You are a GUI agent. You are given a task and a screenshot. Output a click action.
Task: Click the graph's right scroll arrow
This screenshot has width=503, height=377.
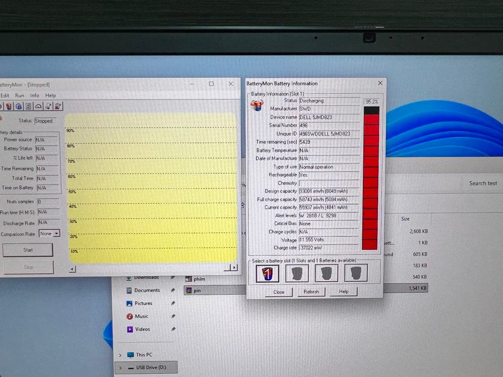click(233, 268)
